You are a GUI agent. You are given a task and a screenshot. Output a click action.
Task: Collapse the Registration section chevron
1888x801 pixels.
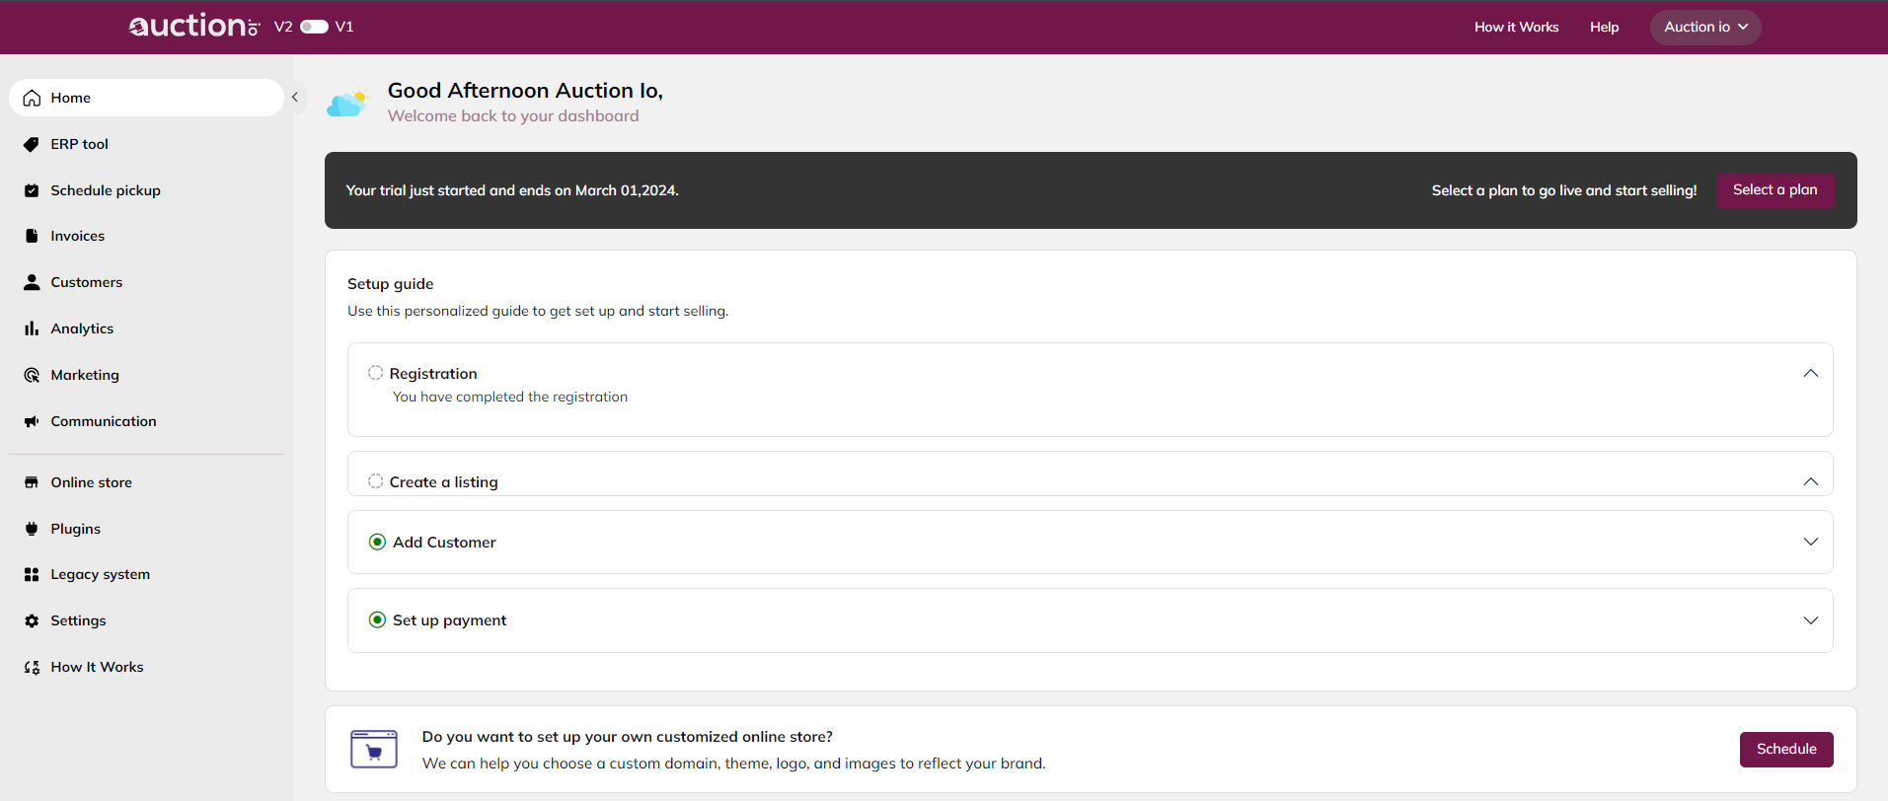[1810, 373]
